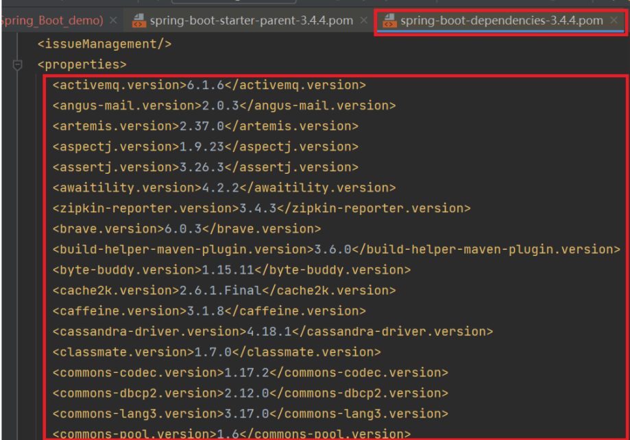Viewport: 630px width, 440px height.
Task: Click the commons-lang3.version 3.17.0 line
Action: [x=250, y=413]
